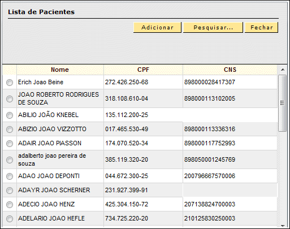Click the CNS column header
290x229 pixels.
tap(230, 70)
